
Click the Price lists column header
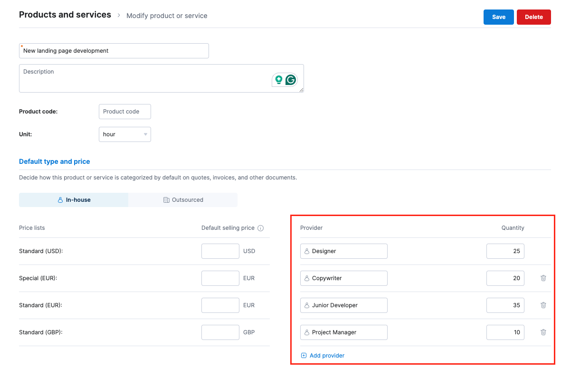32,228
